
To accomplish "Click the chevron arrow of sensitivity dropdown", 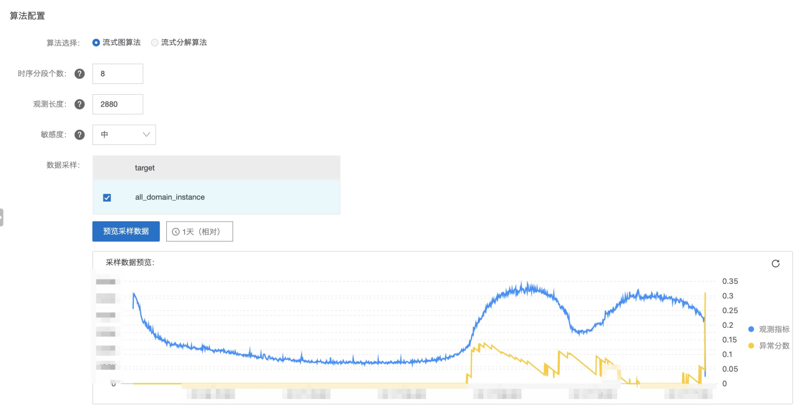I will tap(146, 135).
